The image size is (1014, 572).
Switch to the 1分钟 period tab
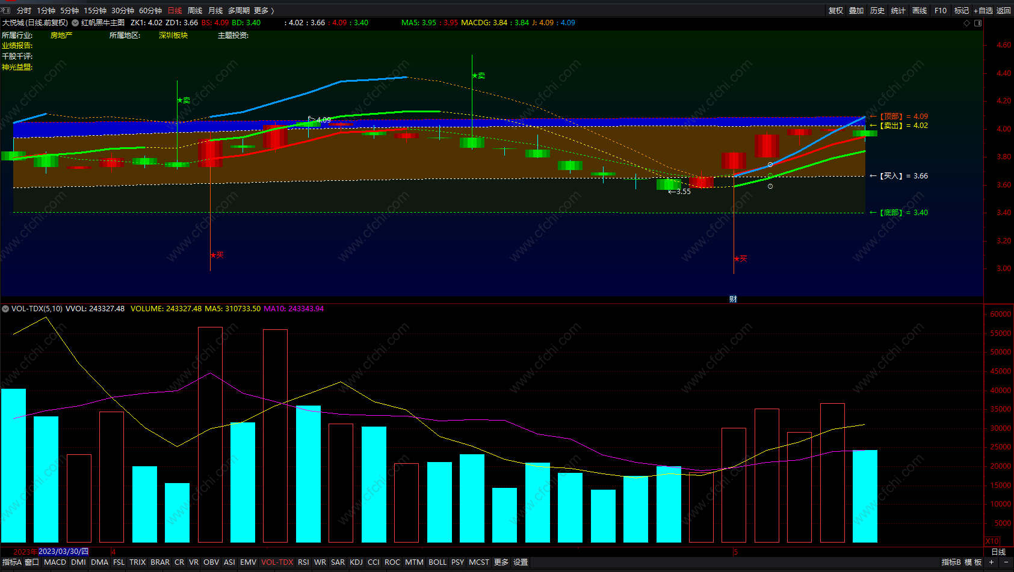(x=46, y=11)
